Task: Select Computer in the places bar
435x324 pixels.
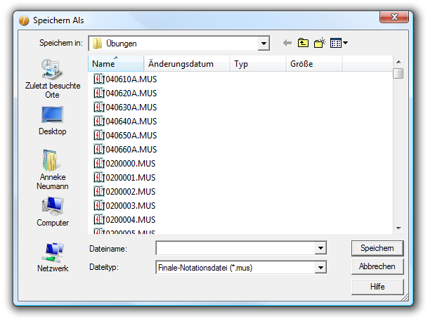Action: coord(53,211)
